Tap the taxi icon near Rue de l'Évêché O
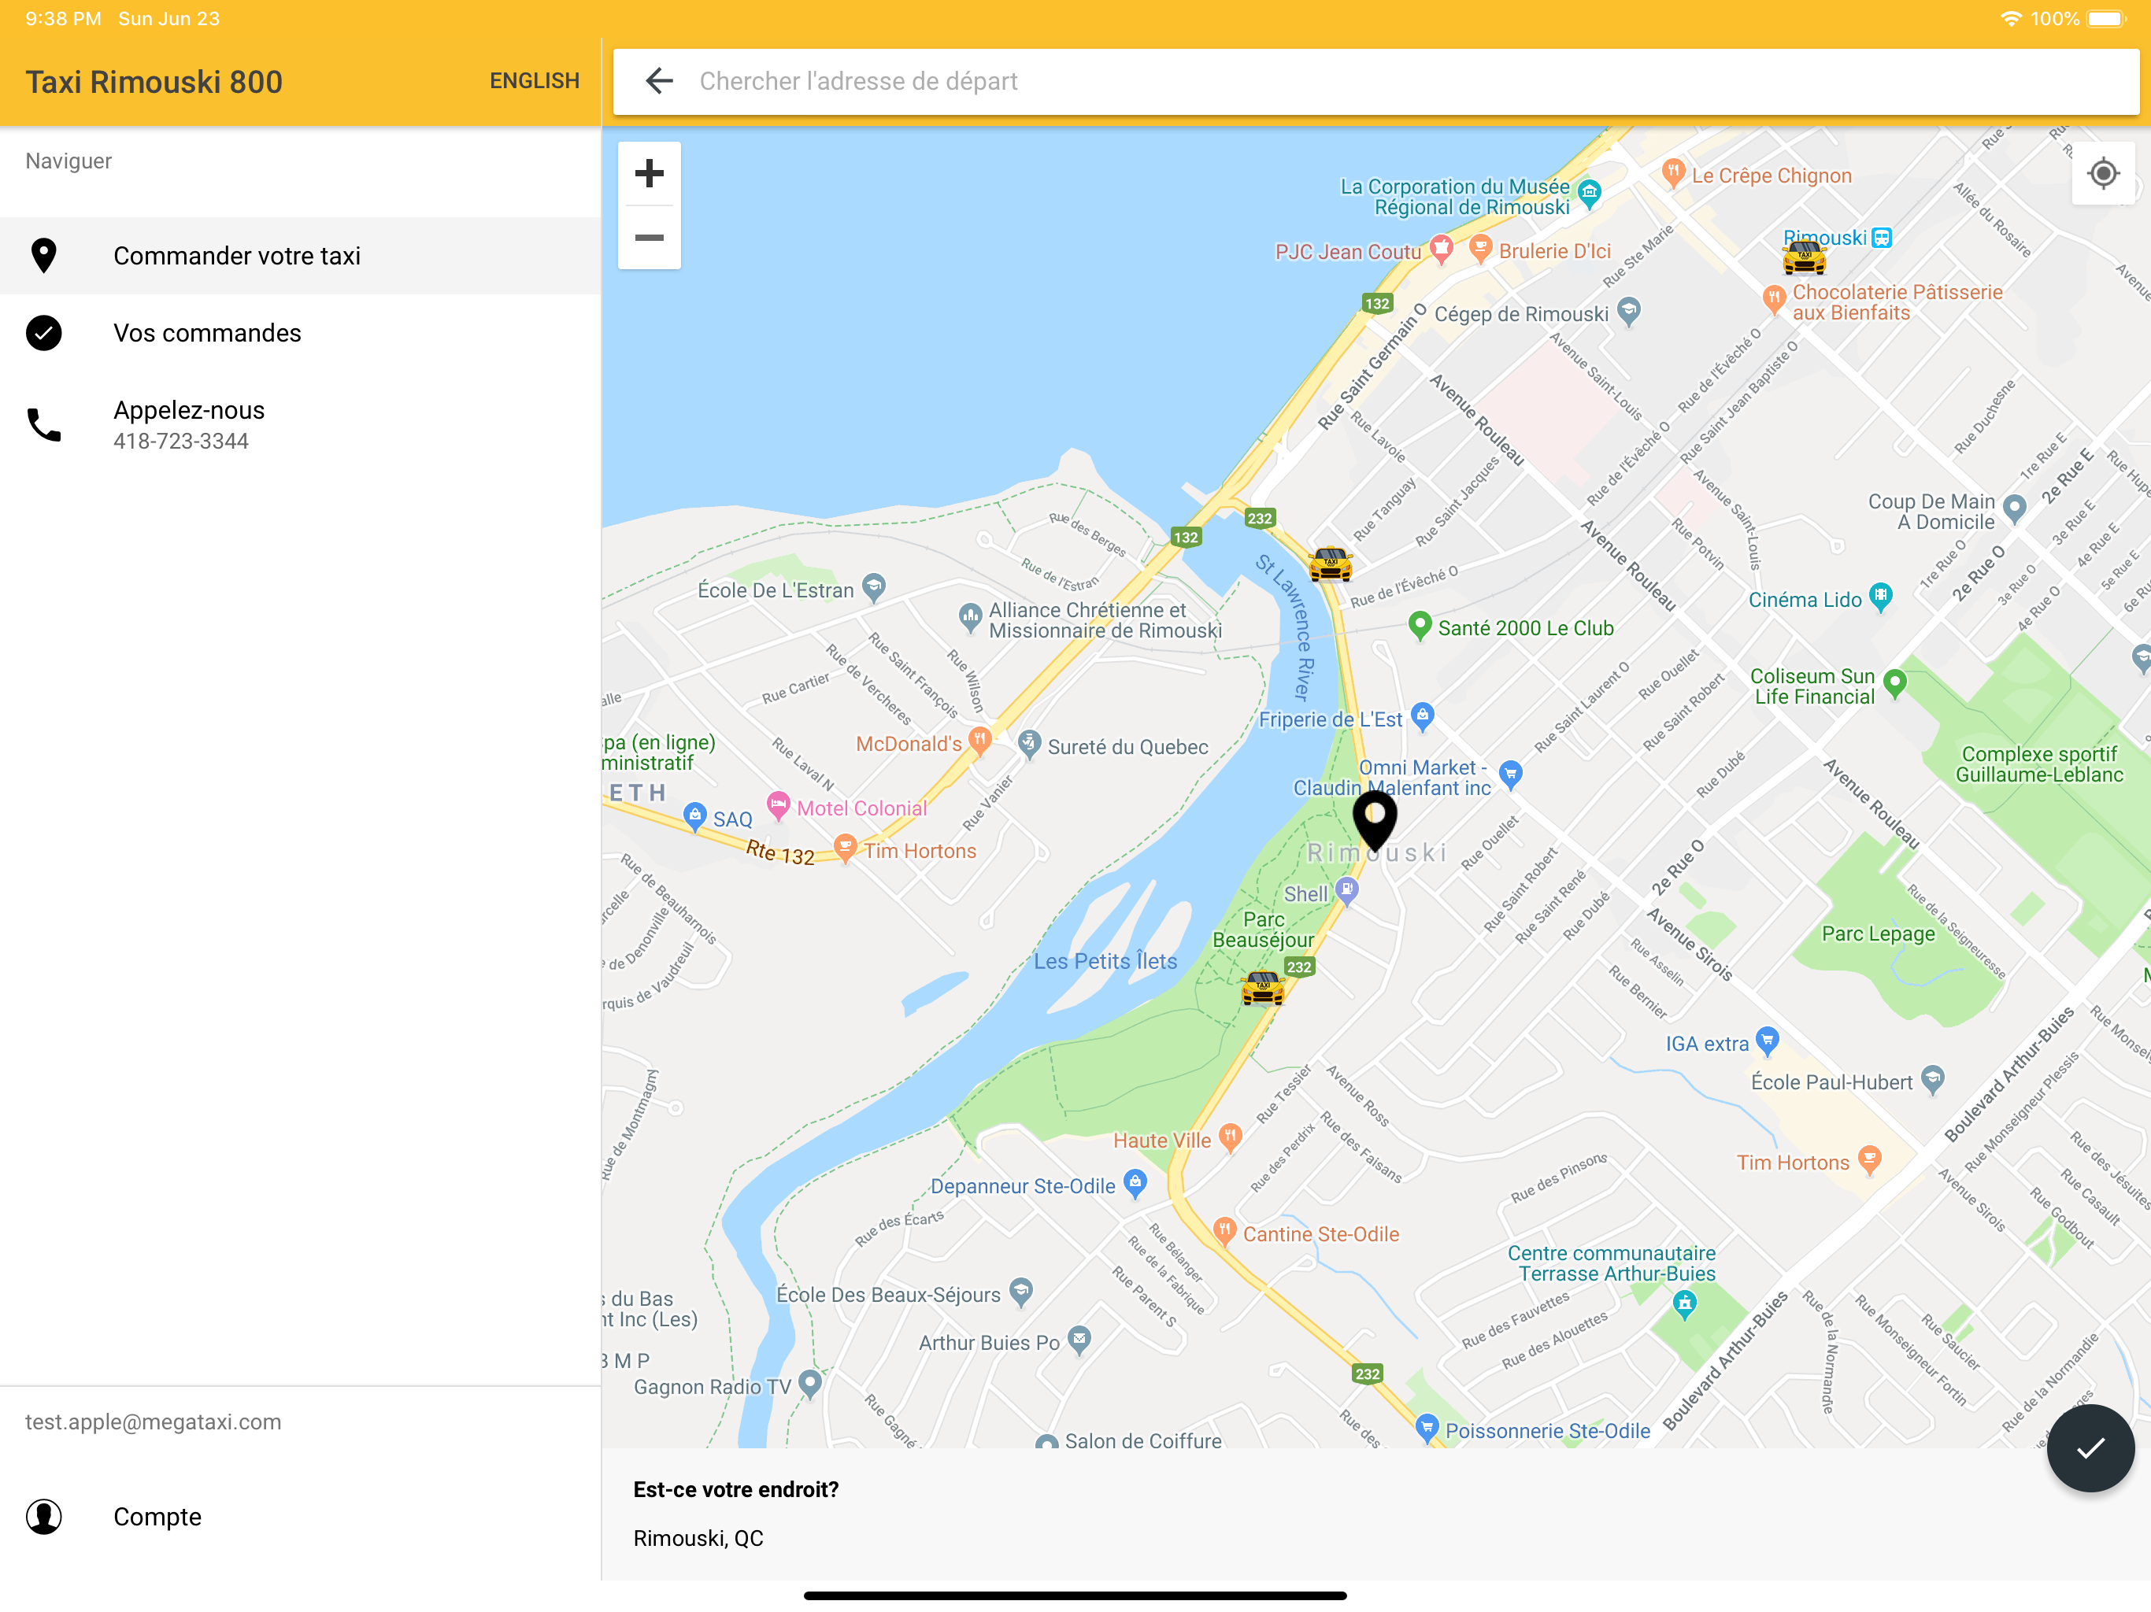 click(x=1331, y=564)
